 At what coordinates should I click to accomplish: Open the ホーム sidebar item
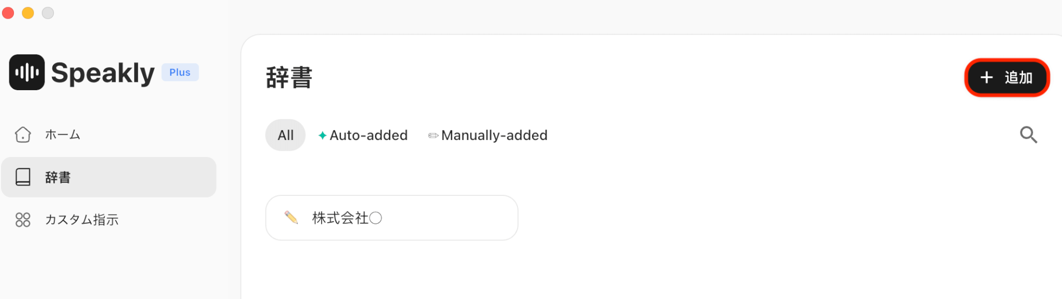click(x=62, y=135)
